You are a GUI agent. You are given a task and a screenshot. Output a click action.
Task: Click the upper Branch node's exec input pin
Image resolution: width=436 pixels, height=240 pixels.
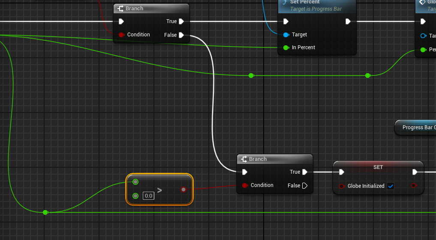click(121, 21)
